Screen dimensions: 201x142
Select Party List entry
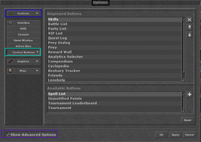[x=114, y=29]
